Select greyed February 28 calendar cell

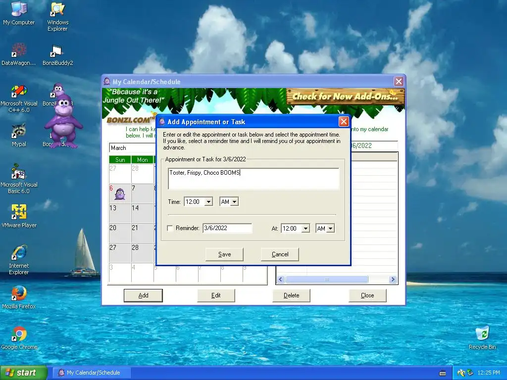tap(142, 174)
